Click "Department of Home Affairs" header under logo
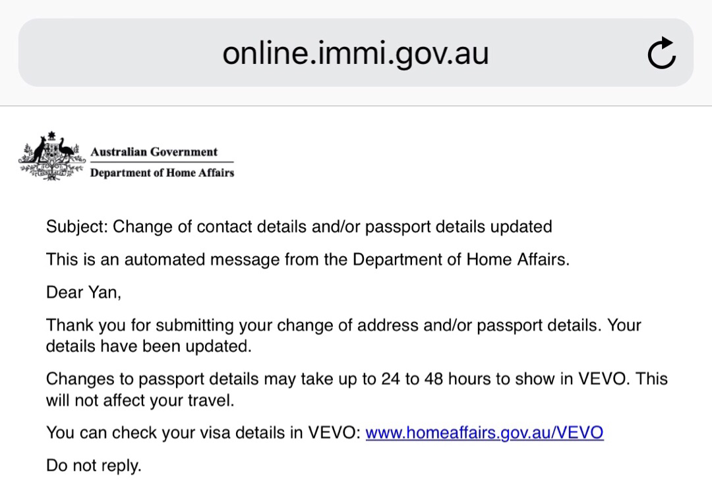Image resolution: width=712 pixels, height=500 pixels. click(x=162, y=173)
